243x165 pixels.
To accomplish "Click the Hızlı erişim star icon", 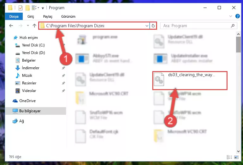I will click(x=15, y=38).
